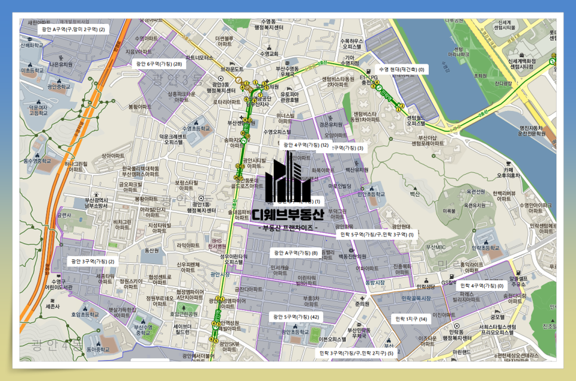Click the school icon above 수영초등학교

(x=196, y=123)
